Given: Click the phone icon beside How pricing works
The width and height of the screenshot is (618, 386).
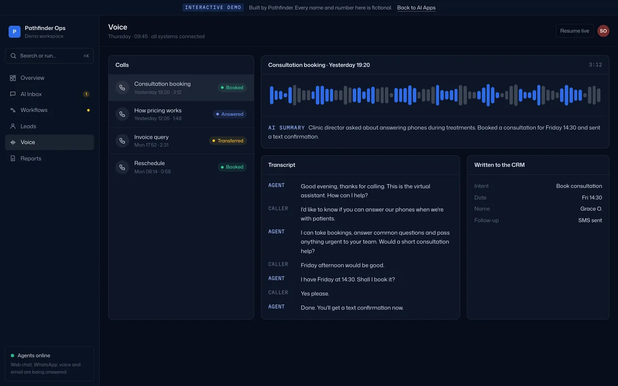Looking at the screenshot, I should (122, 114).
